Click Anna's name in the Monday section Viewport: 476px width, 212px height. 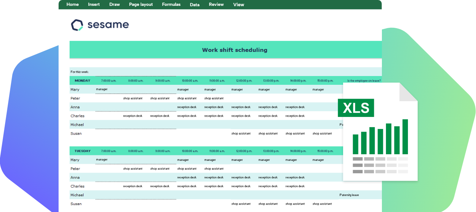75,107
